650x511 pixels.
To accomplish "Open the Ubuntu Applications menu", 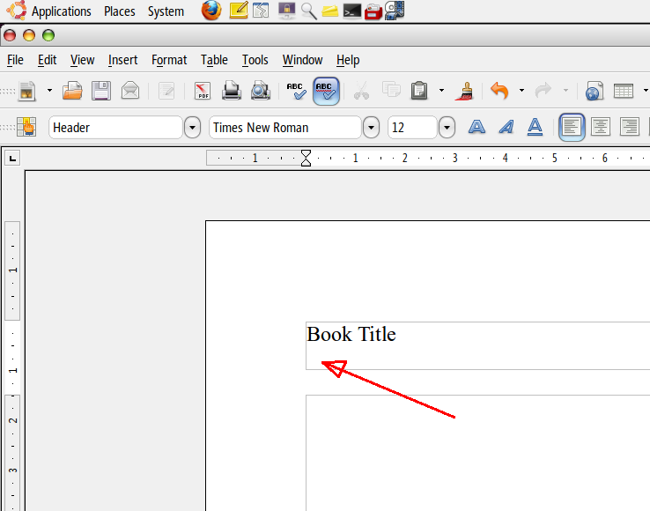I will tap(60, 11).
